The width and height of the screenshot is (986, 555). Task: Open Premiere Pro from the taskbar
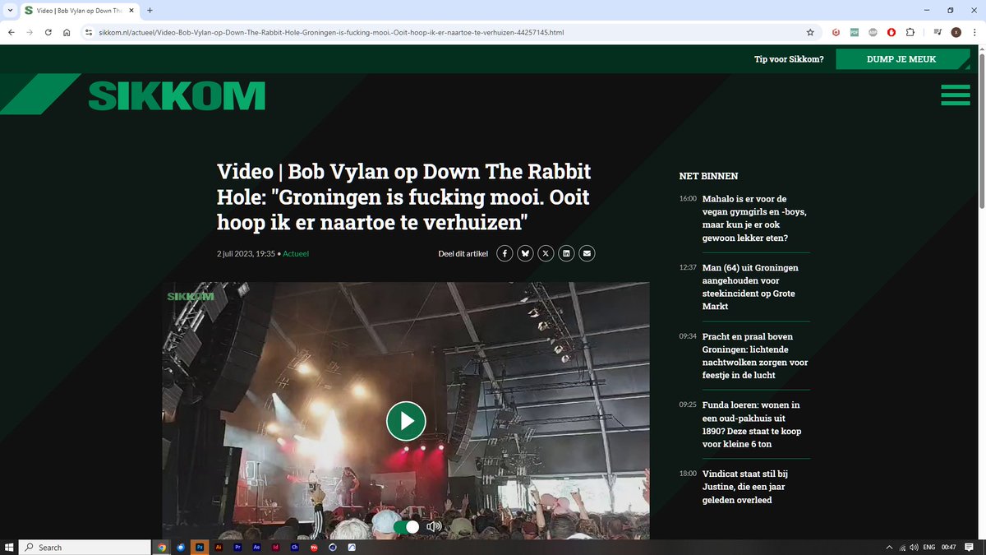pyautogui.click(x=237, y=547)
